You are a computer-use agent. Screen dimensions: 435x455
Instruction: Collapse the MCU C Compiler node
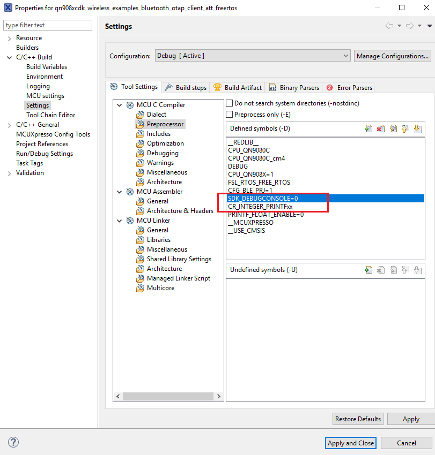(119, 105)
